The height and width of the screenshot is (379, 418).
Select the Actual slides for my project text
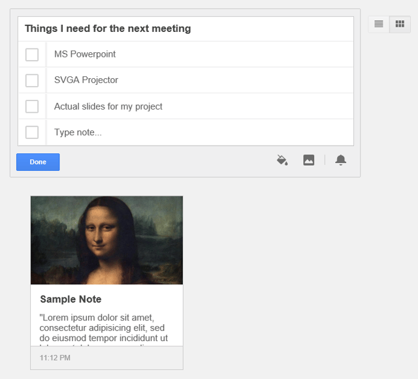coord(108,106)
